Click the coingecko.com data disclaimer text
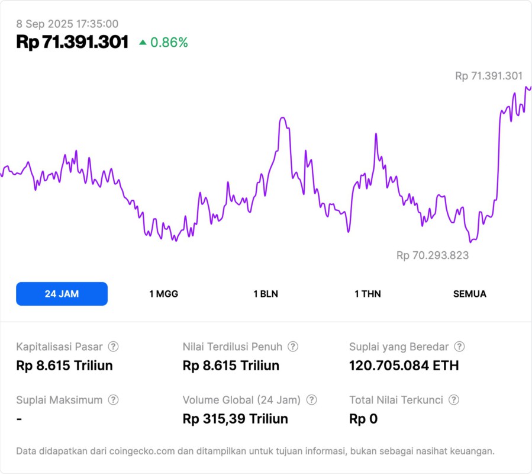 coord(255,451)
